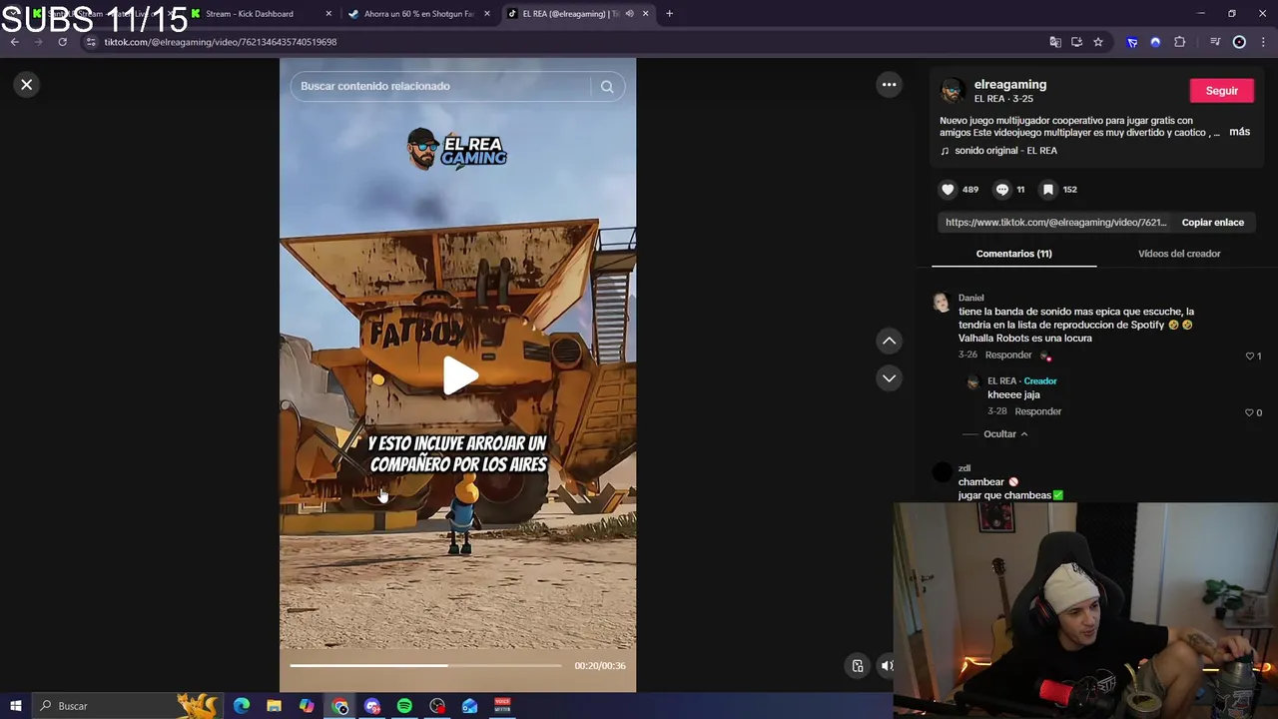Open 'sonido original - EL REA' sound link
The image size is (1278, 719).
(x=1005, y=151)
